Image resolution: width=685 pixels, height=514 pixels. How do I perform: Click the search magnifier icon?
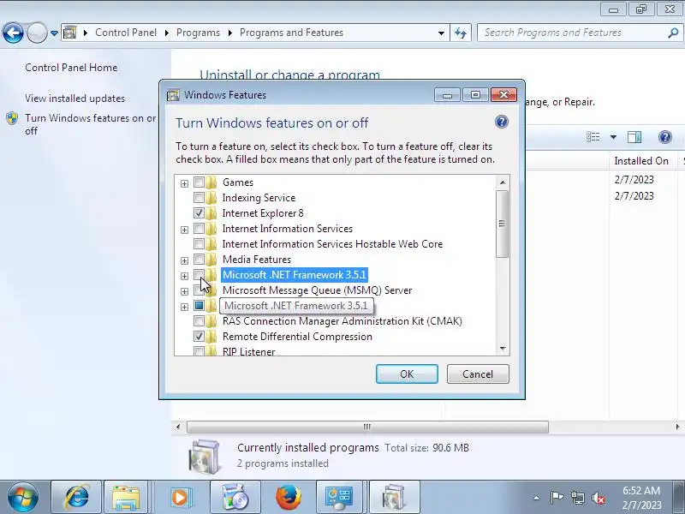[673, 33]
